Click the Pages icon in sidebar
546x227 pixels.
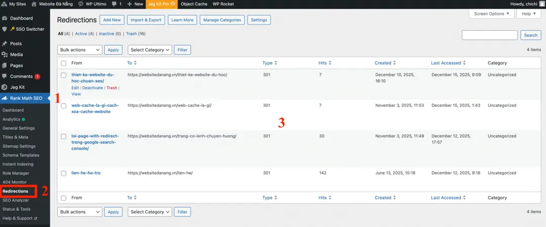point(5,66)
